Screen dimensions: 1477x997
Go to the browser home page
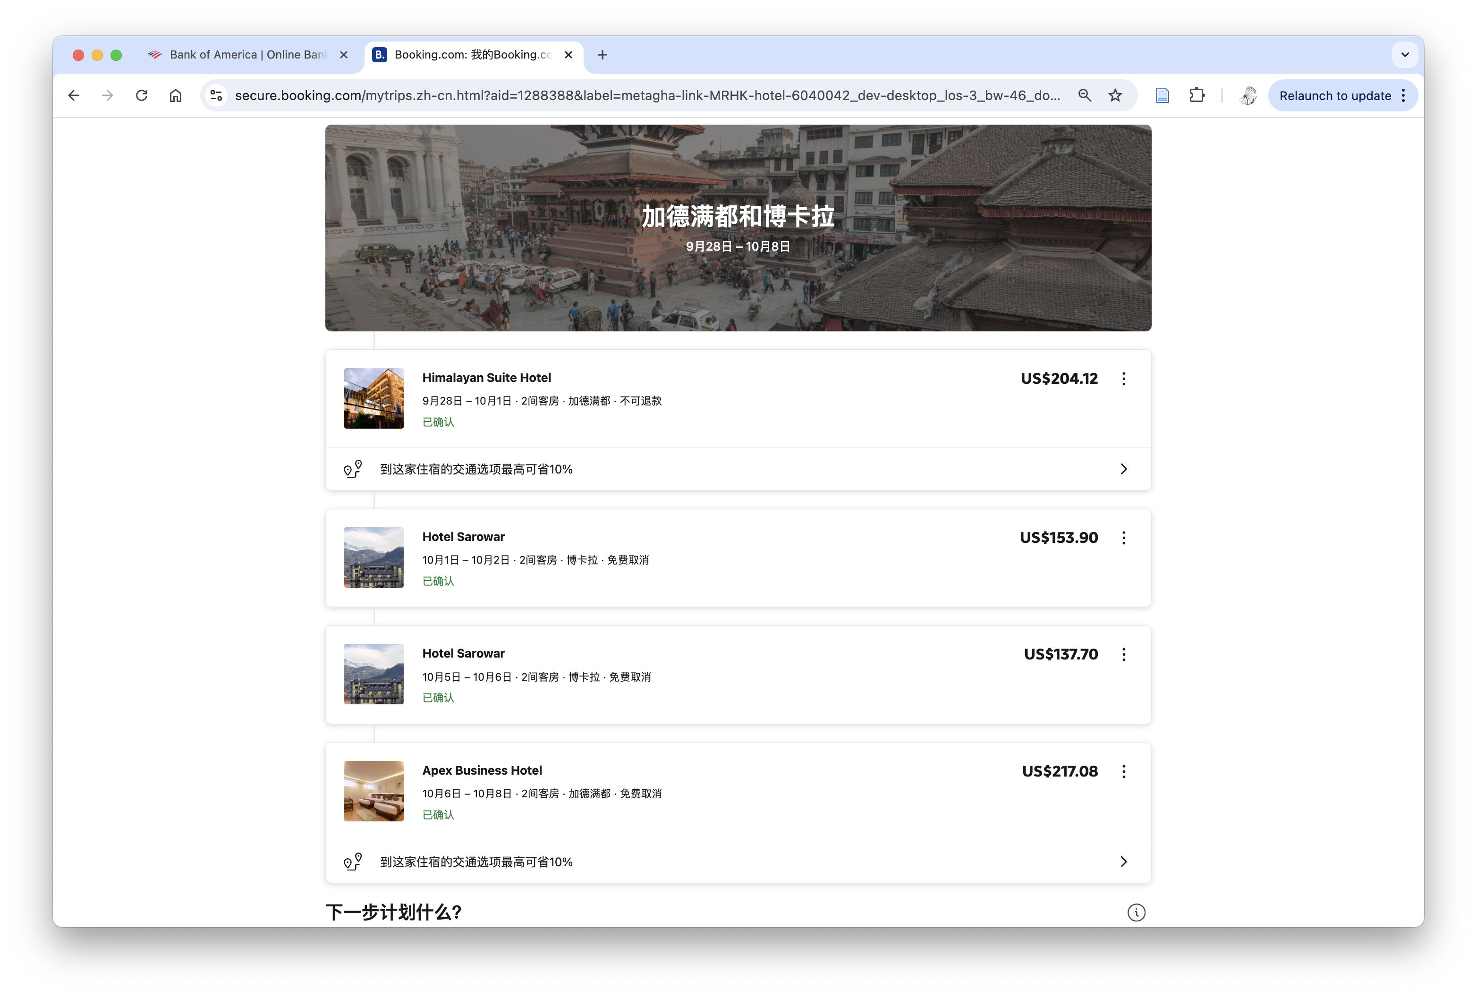pyautogui.click(x=175, y=95)
